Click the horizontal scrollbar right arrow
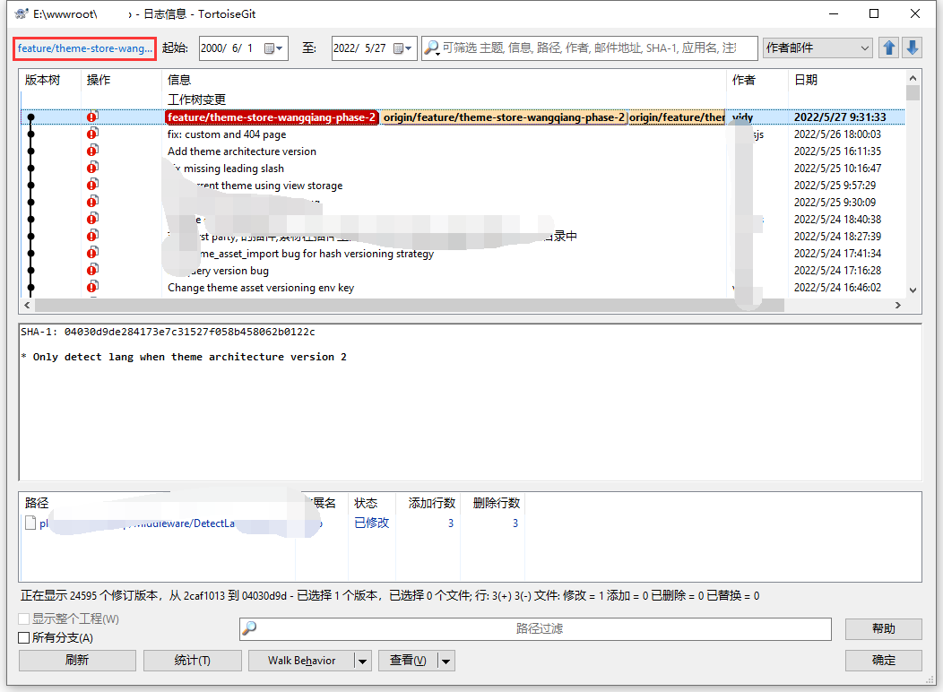The width and height of the screenshot is (943, 692). point(898,306)
